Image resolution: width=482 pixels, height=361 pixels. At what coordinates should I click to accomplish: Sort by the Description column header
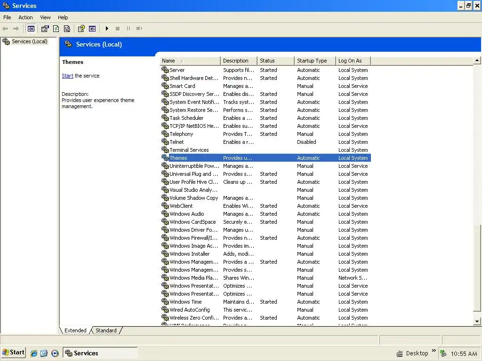tap(239, 61)
